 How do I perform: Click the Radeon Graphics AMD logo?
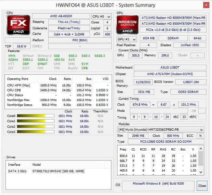127,25
